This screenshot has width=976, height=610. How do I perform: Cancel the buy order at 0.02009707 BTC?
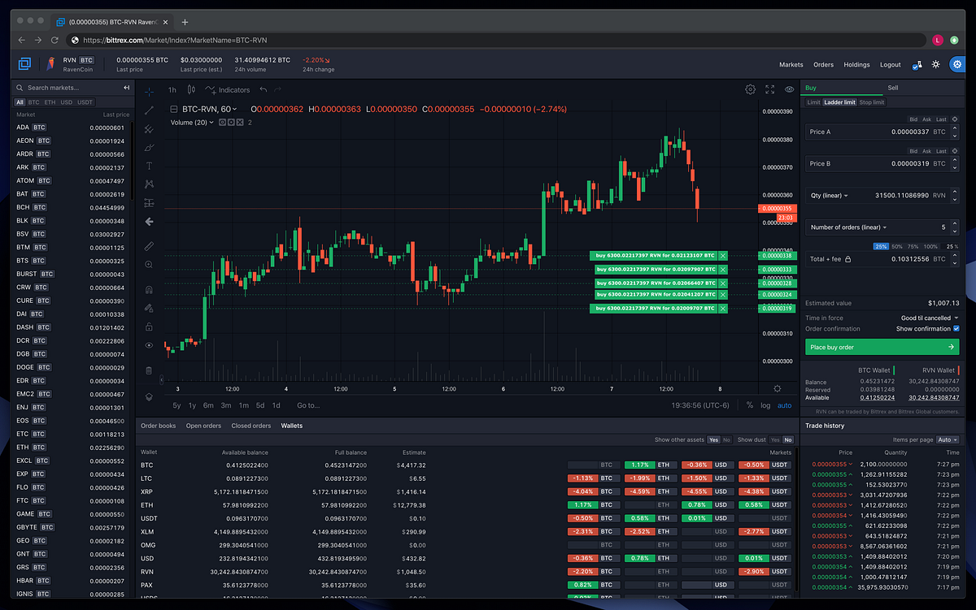coord(723,309)
